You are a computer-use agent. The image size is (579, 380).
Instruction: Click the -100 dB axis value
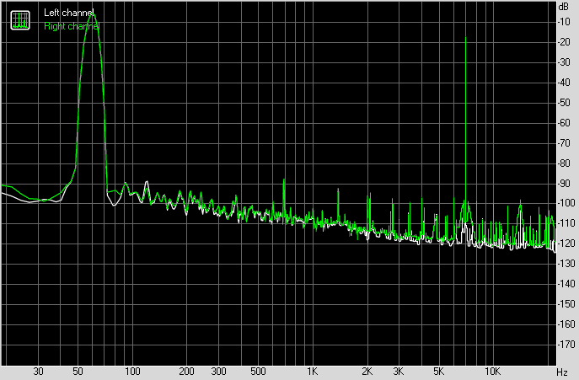click(x=566, y=203)
